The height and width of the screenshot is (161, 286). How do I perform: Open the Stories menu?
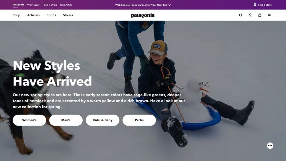68,15
